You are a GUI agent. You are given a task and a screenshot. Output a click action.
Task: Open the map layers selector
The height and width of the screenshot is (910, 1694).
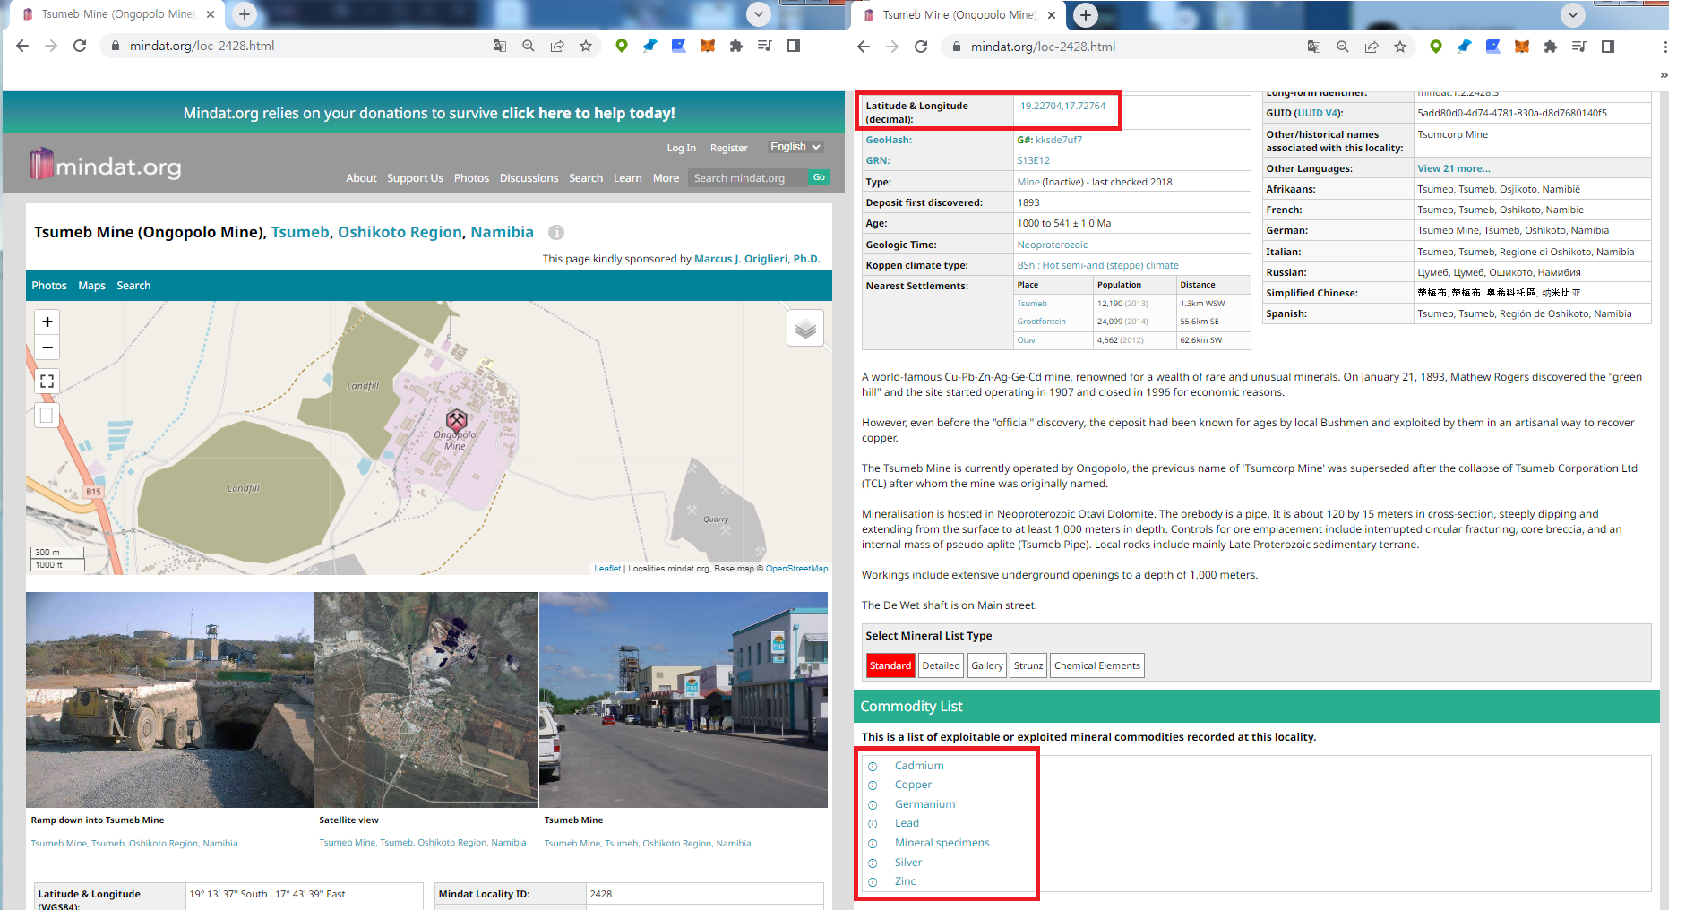pyautogui.click(x=805, y=328)
